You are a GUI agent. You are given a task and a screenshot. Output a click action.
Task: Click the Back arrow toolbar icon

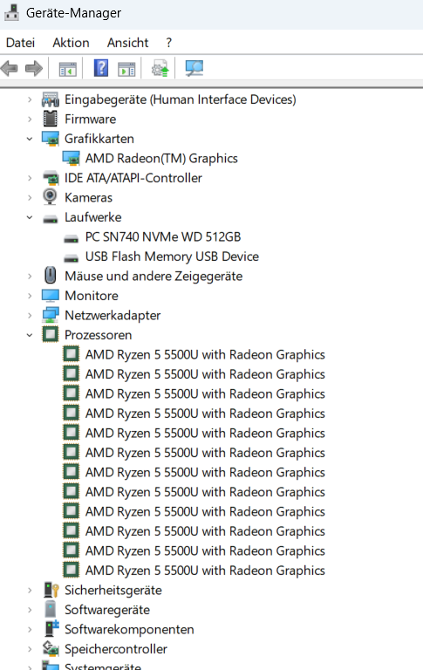[x=10, y=68]
